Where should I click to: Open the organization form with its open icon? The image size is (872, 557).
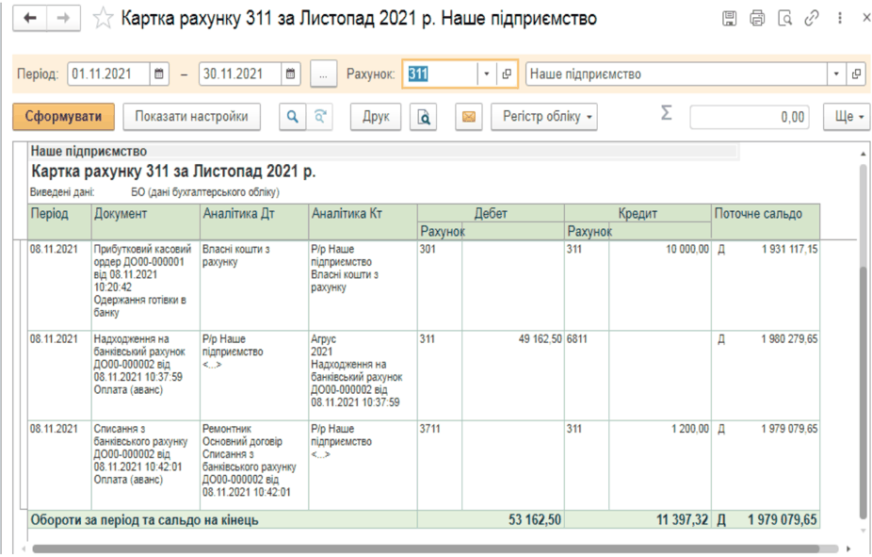(856, 74)
